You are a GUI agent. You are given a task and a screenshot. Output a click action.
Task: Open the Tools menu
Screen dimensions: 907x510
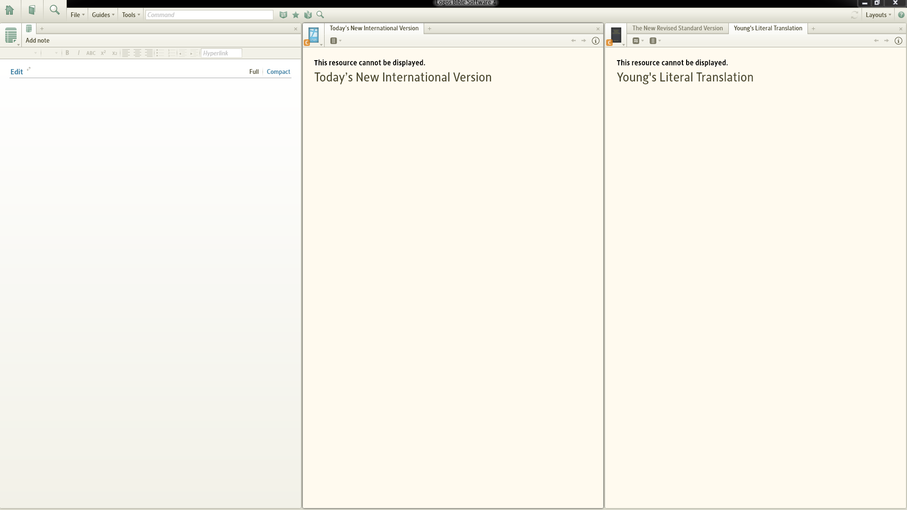click(x=131, y=15)
